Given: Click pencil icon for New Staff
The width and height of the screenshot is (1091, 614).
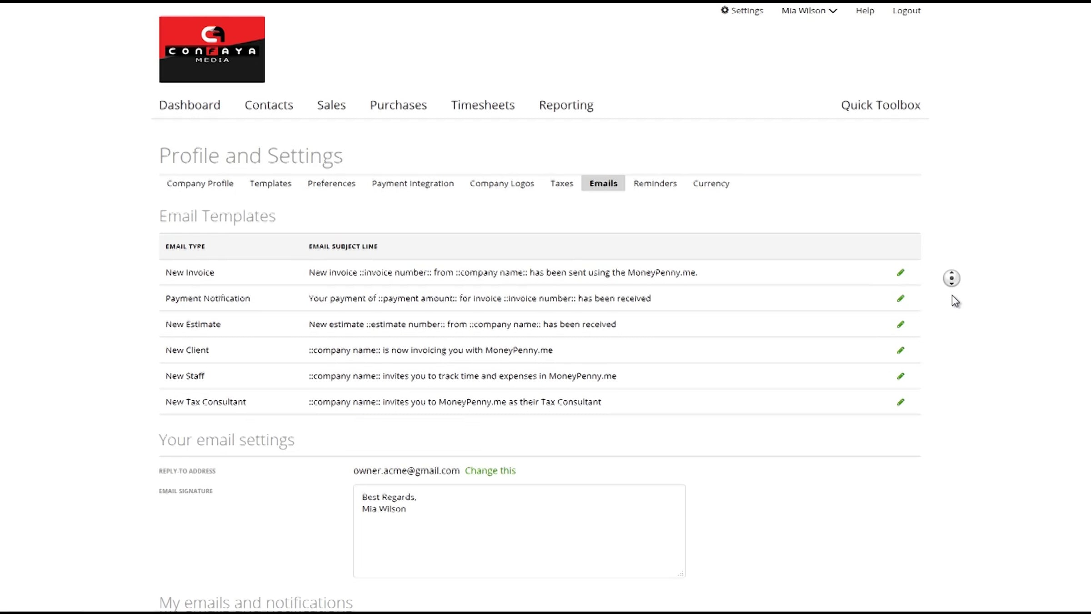Looking at the screenshot, I should [x=901, y=376].
